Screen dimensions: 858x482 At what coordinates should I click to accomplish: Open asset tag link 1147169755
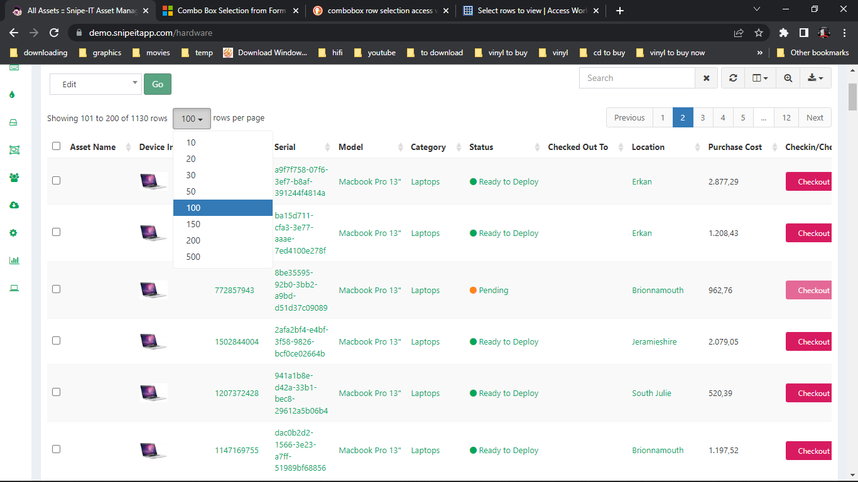(x=237, y=450)
